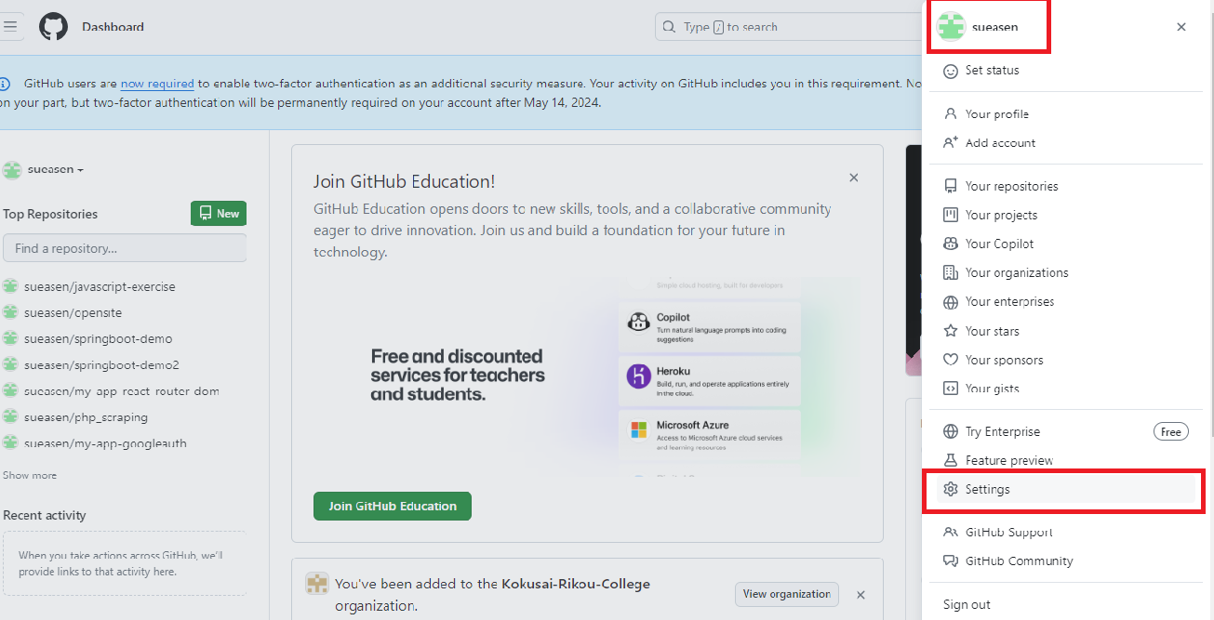Viewport: 1214px width, 620px height.
Task: Click the GitHub Octocat logo
Action: (x=53, y=26)
